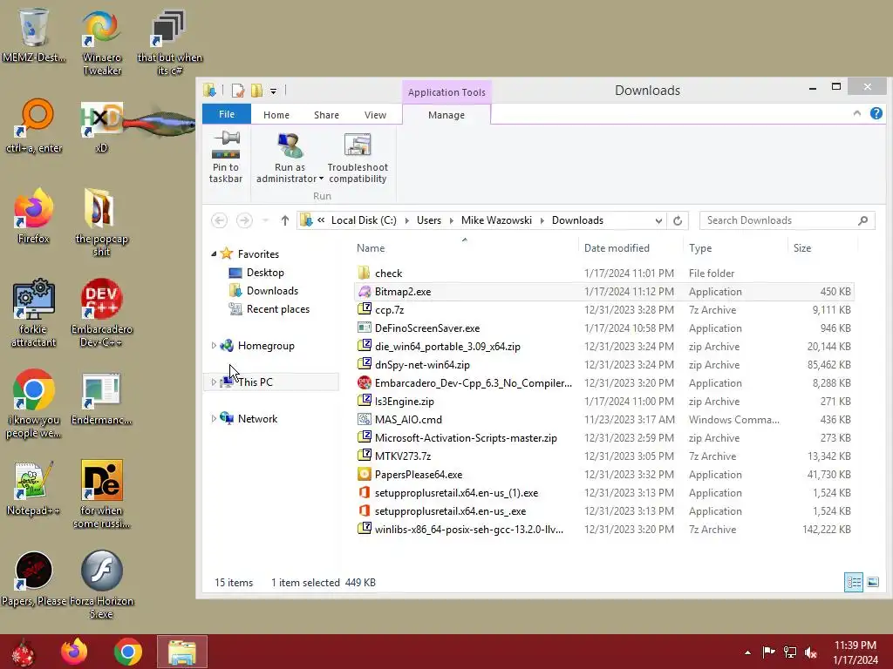Screen dimensions: 893x669
Task: Click the Search Downloads field
Action: 787,220
